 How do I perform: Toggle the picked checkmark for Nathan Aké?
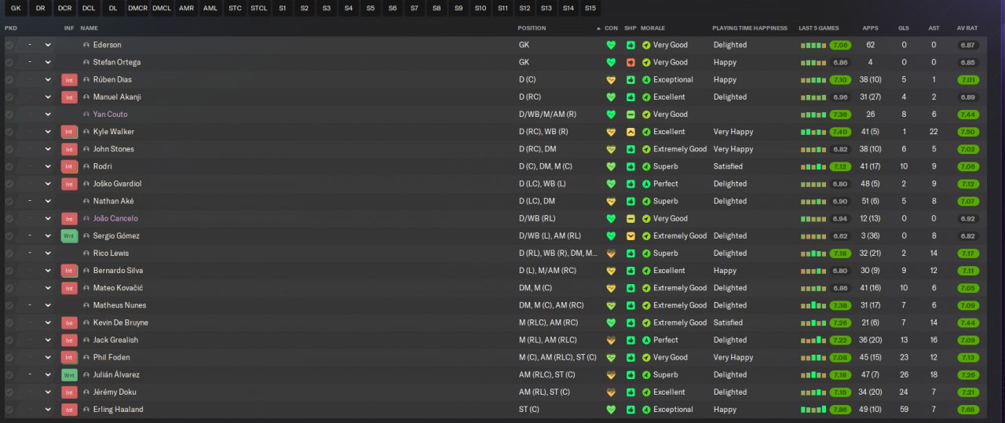click(9, 201)
